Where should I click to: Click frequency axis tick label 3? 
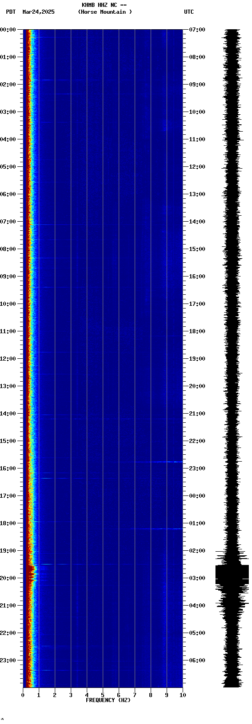coord(71,695)
